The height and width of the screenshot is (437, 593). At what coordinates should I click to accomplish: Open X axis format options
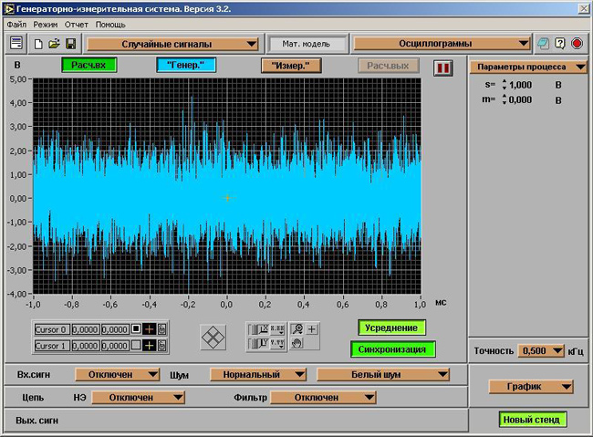[x=277, y=329]
